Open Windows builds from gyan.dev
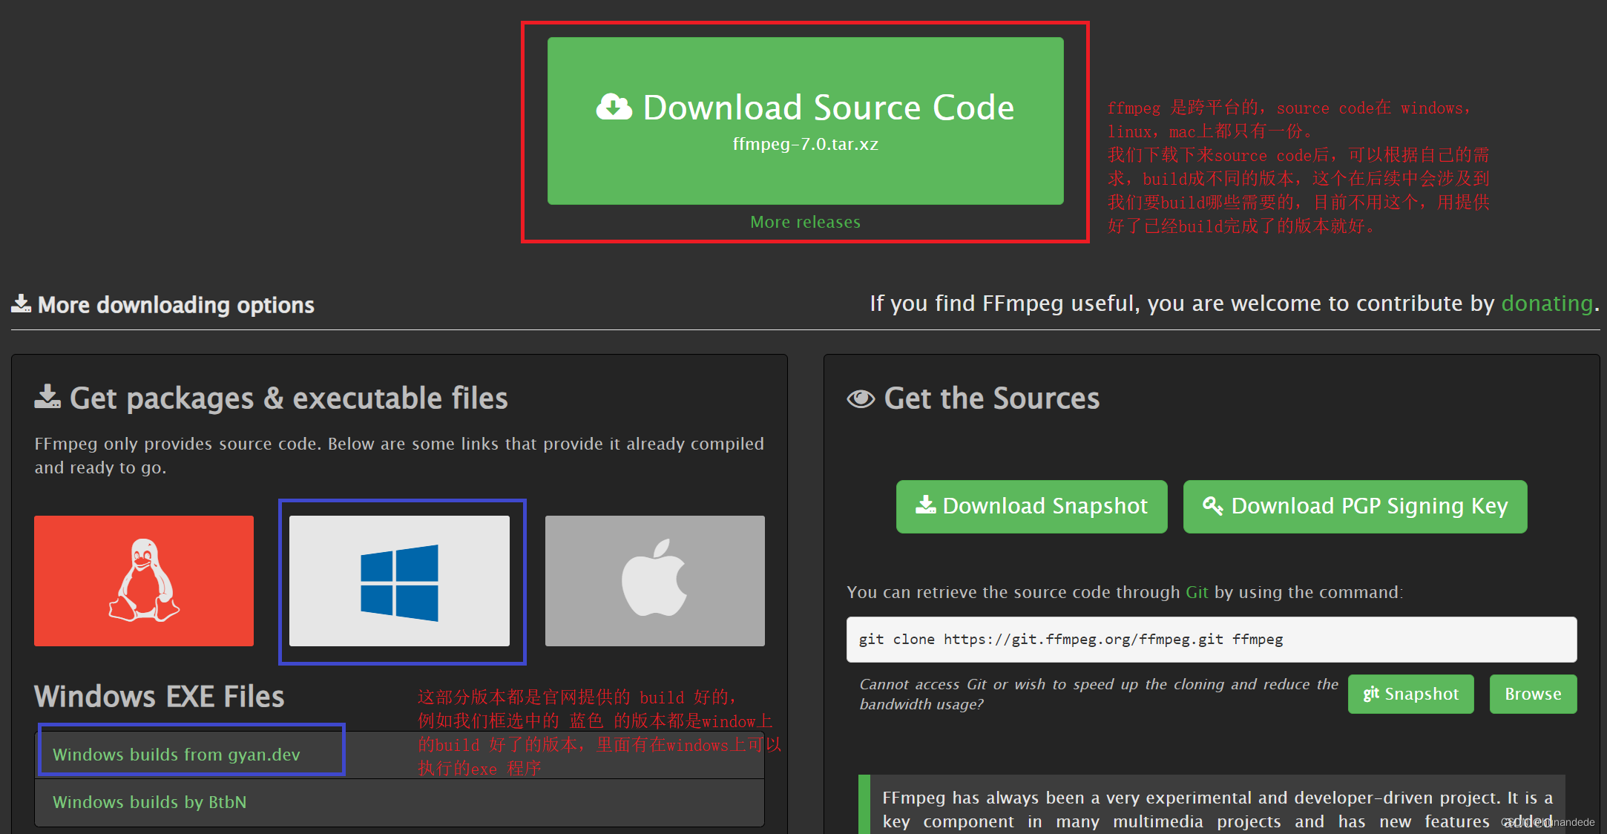This screenshot has height=834, width=1607. click(x=177, y=755)
